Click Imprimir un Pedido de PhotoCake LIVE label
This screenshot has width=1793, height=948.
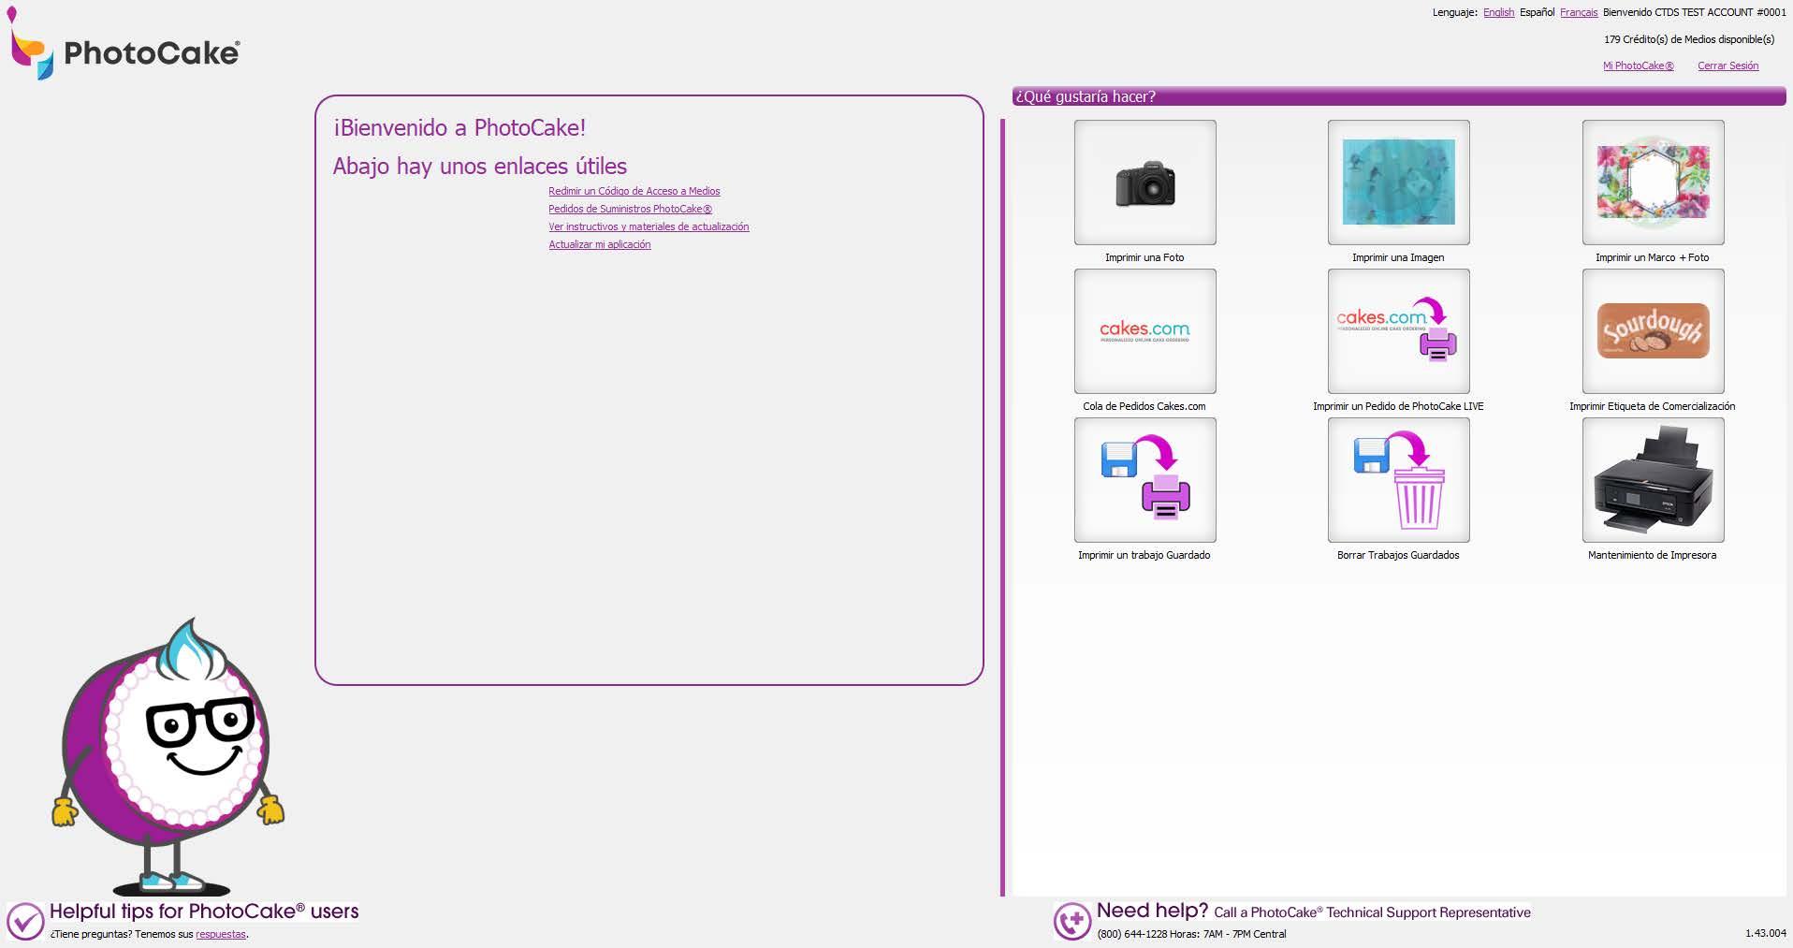click(1398, 406)
